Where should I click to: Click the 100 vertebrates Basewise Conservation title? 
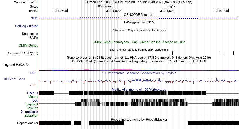coord(139,73)
